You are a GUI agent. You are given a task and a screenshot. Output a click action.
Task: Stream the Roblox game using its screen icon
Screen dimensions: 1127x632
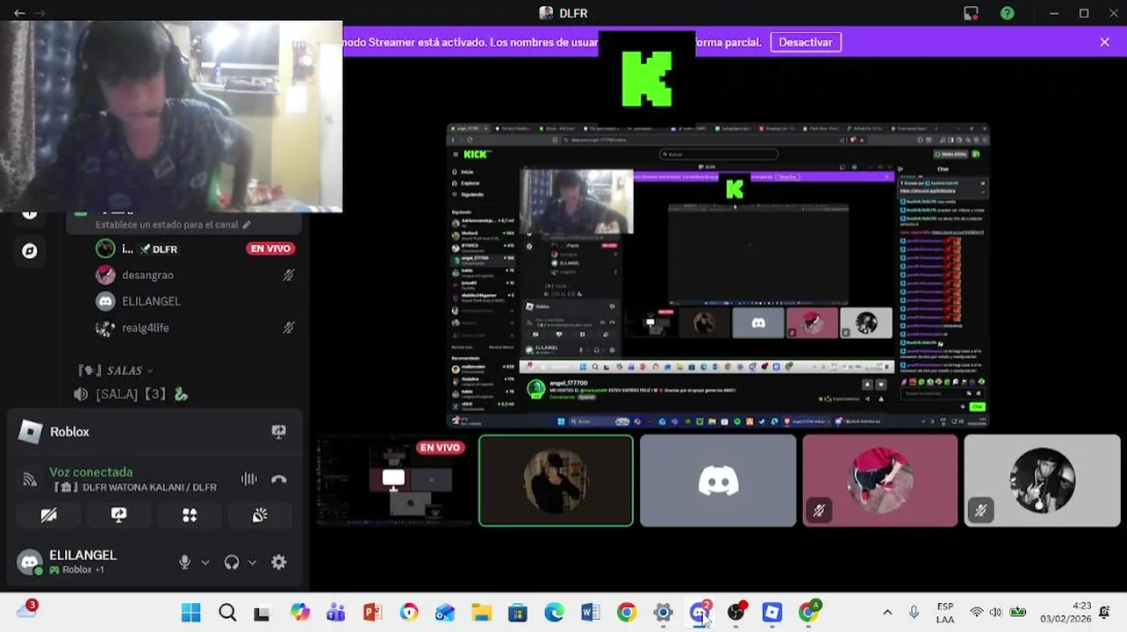[x=278, y=432]
